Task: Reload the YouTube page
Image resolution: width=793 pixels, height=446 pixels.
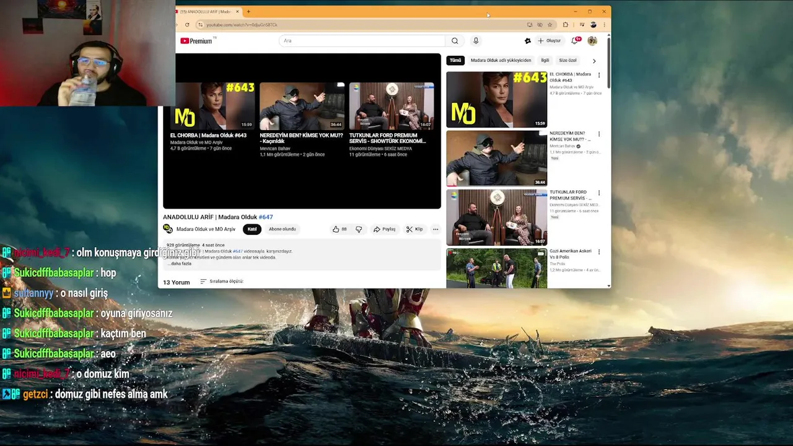Action: [187, 25]
